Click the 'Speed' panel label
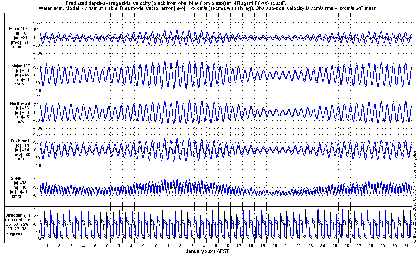 [x=17, y=178]
